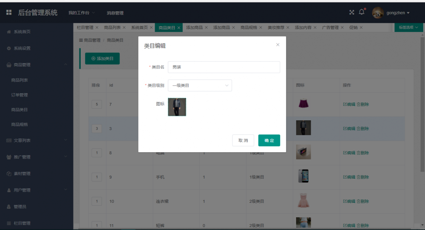
Task: Expand 文章列表 sidebar group
Action: 37,140
